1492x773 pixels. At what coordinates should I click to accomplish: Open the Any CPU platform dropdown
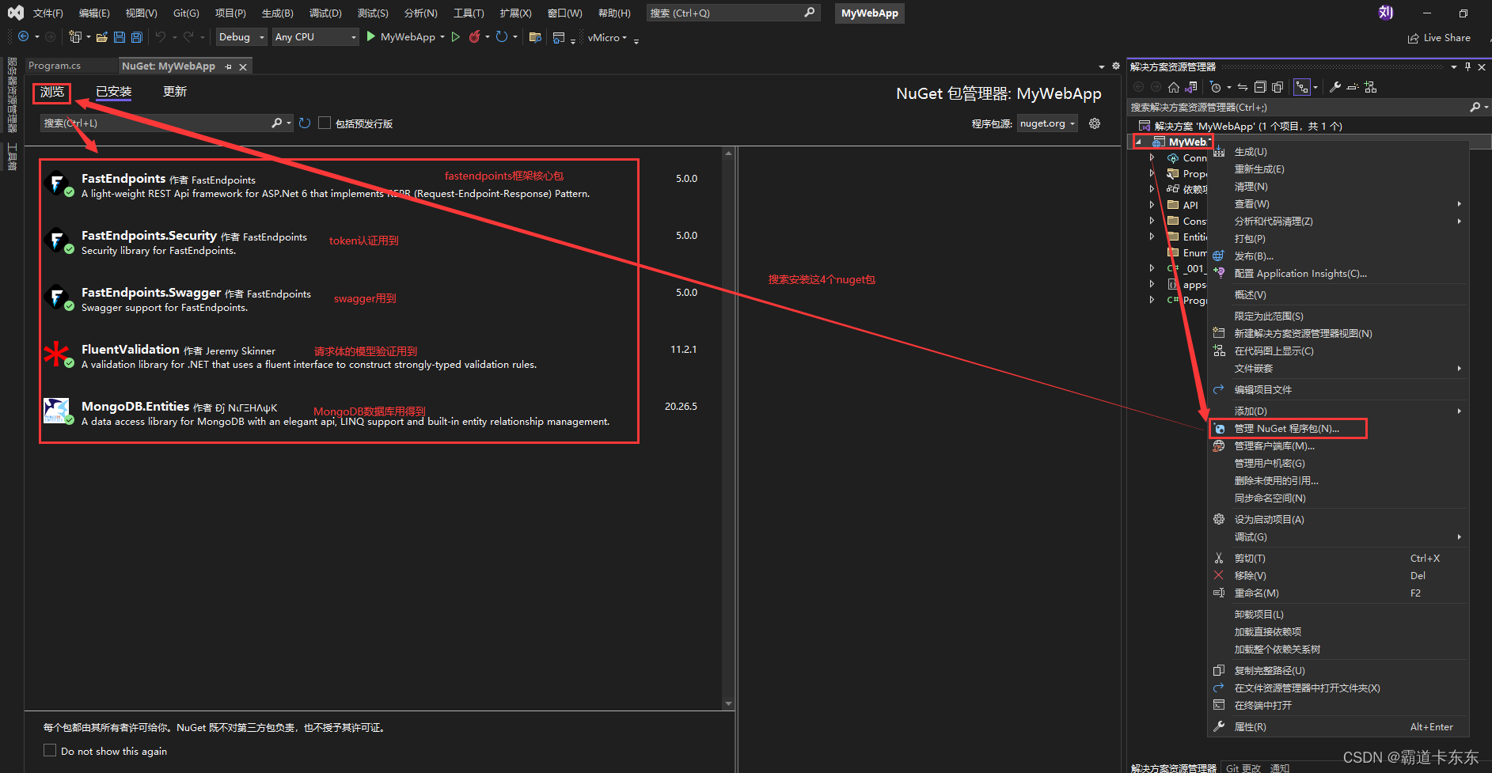[316, 37]
